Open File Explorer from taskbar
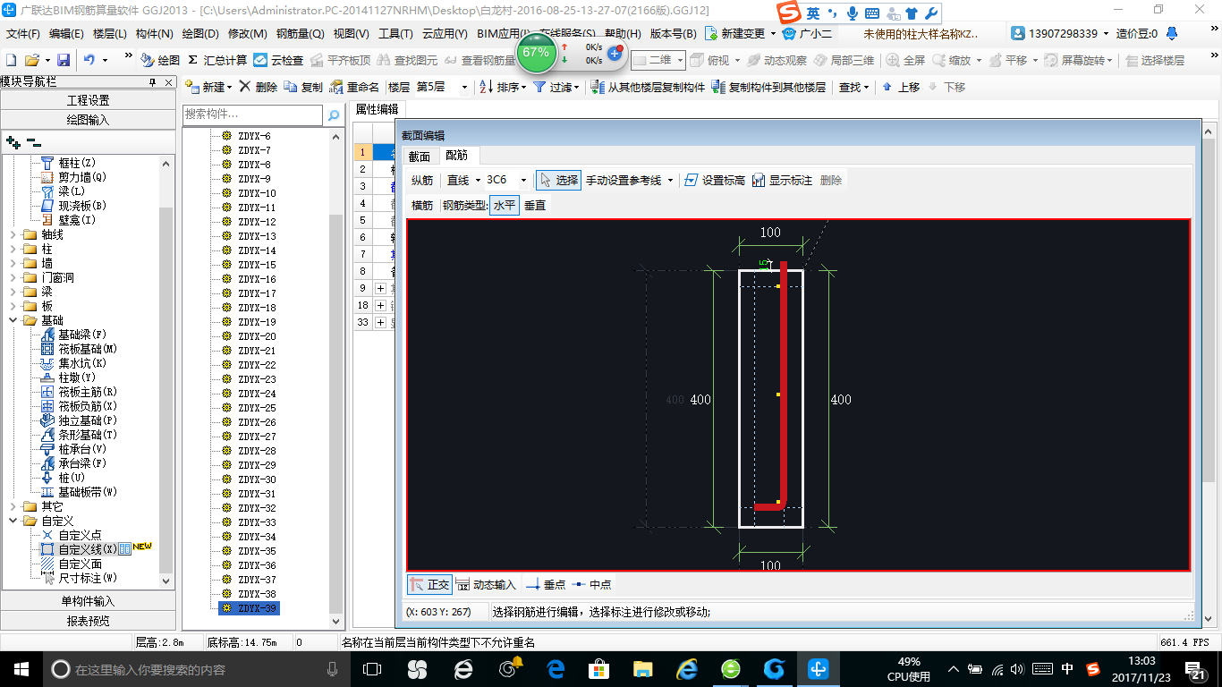Screen dimensions: 1222x687 click(x=642, y=669)
